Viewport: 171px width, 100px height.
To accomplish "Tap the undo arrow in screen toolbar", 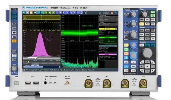I will [24, 13].
